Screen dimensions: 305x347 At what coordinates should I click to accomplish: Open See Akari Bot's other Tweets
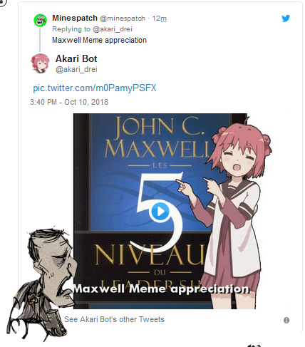point(114,319)
